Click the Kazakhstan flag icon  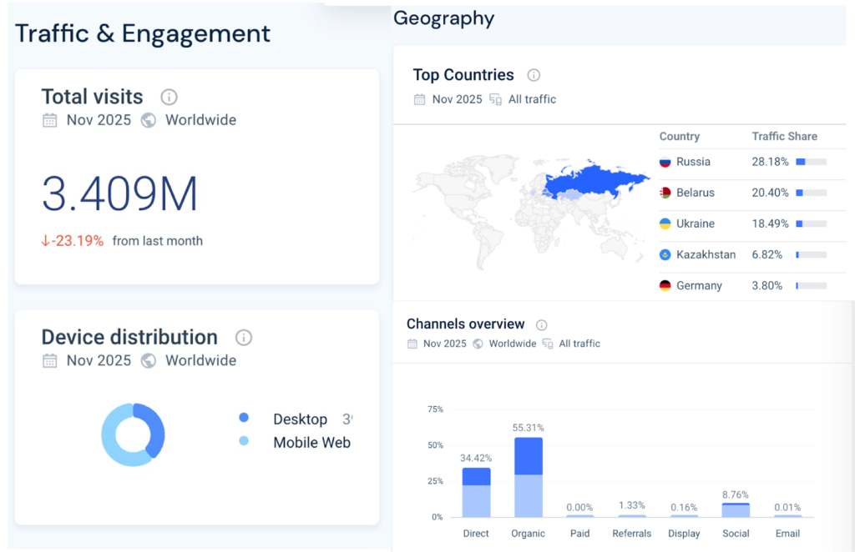click(x=665, y=254)
